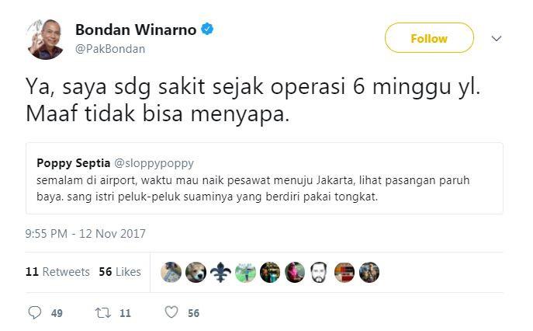Viewport: 533px width, 331px height.
Task: Click the reply speech bubble icon
Action: point(35,312)
